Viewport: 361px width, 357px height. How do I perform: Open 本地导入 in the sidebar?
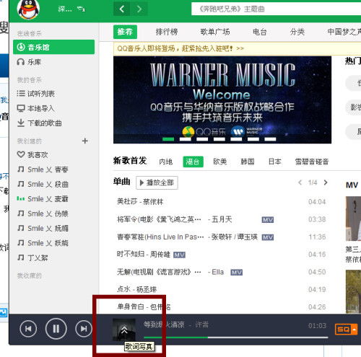(x=35, y=108)
